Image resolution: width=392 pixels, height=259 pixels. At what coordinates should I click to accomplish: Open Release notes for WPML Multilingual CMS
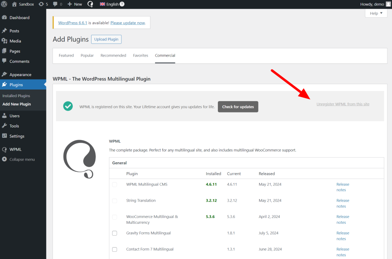coord(343,187)
